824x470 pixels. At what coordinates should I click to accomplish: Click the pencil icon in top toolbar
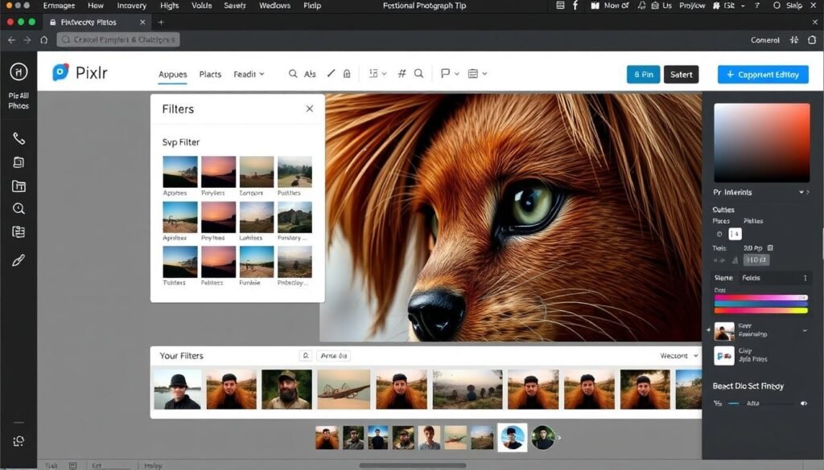click(331, 74)
